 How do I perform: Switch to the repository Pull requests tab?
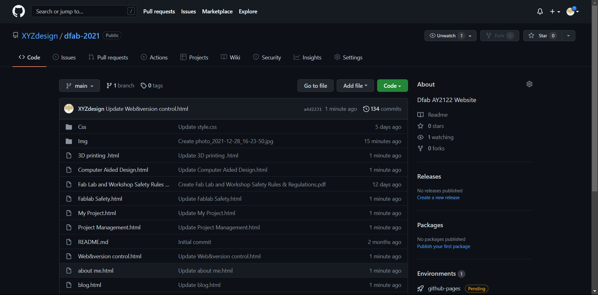[x=108, y=58]
